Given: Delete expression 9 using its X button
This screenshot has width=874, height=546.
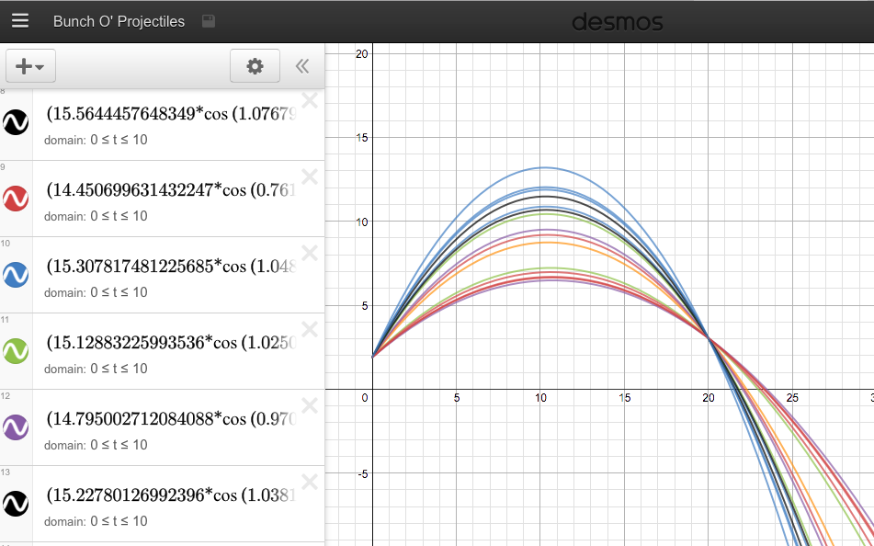Looking at the screenshot, I should (310, 176).
